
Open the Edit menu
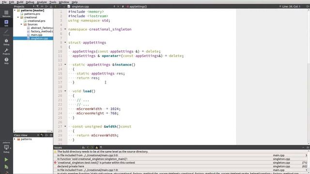(12, 2)
